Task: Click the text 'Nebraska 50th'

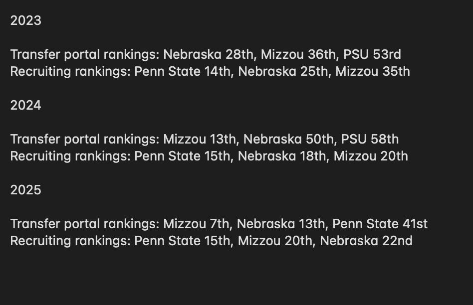Action: [288, 139]
